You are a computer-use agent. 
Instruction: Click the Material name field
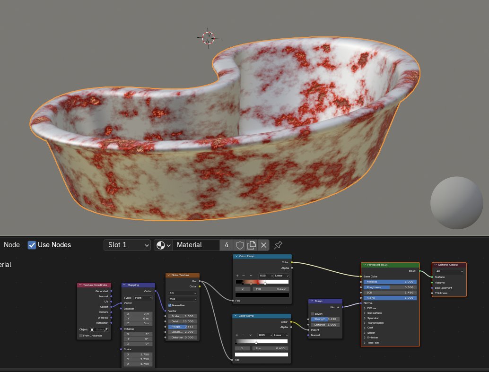tap(196, 245)
